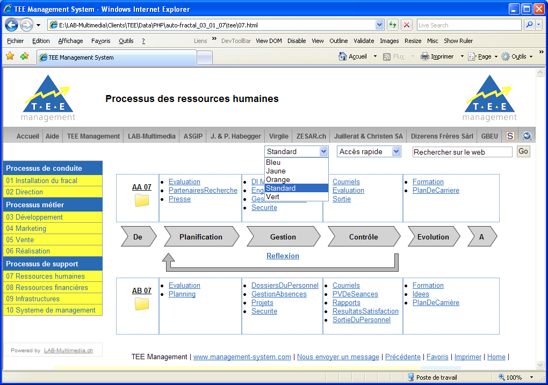This screenshot has height=385, width=548.
Task: Switch to TEE Management System tab
Action: pos(117,57)
